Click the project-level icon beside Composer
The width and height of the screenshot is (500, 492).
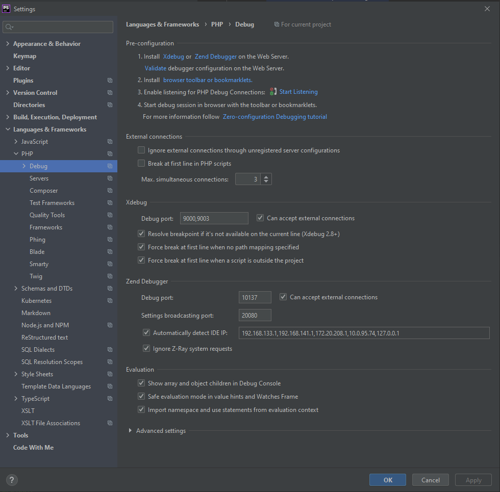point(110,191)
